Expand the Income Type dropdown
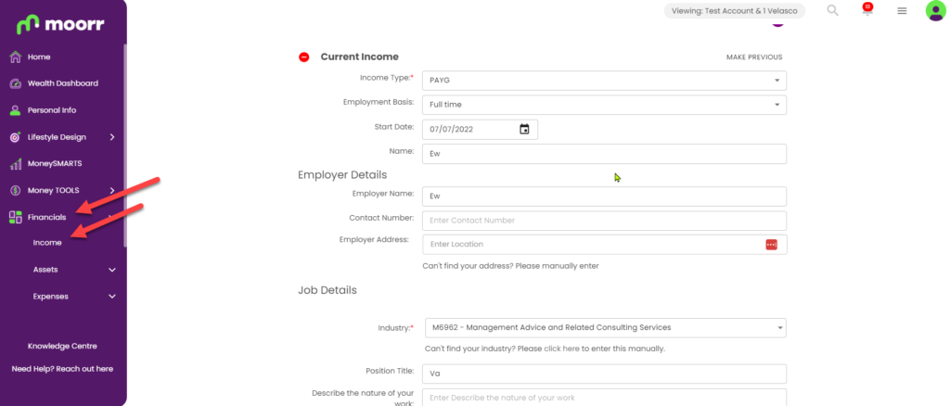The width and height of the screenshot is (950, 406). (604, 81)
